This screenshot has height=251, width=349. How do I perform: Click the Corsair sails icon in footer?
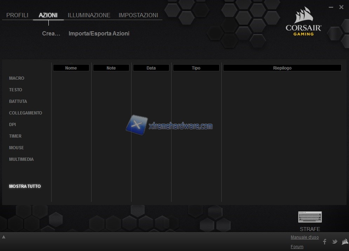point(345,242)
